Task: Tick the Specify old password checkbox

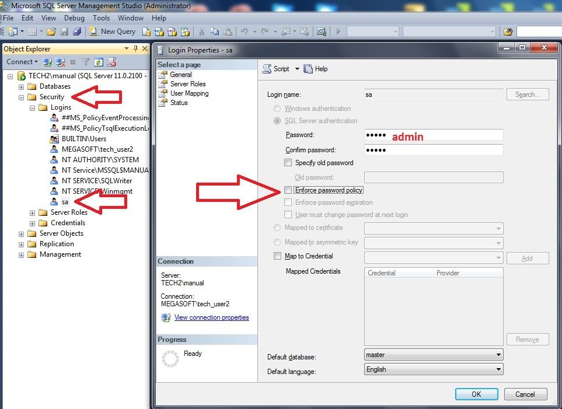Action: point(288,163)
